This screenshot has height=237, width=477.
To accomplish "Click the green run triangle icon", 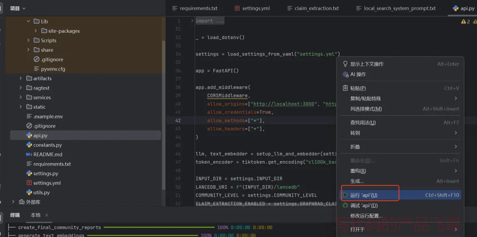I will click(x=345, y=195).
